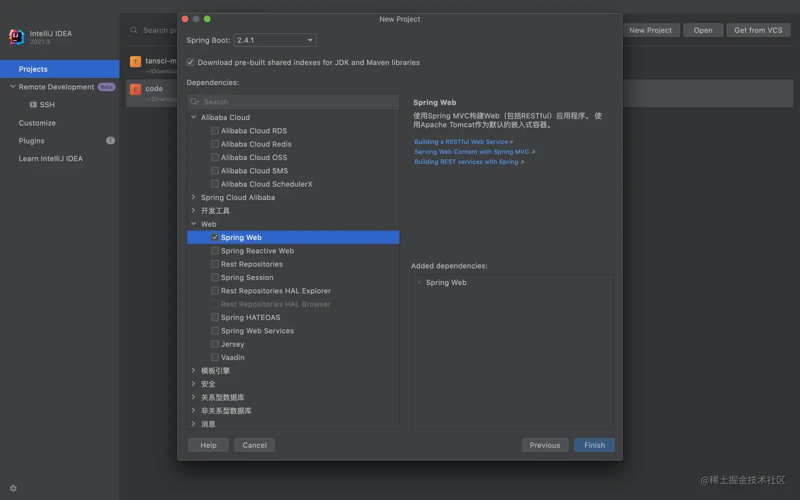Go back with Previous button
Viewport: 800px width, 500px height.
point(545,445)
